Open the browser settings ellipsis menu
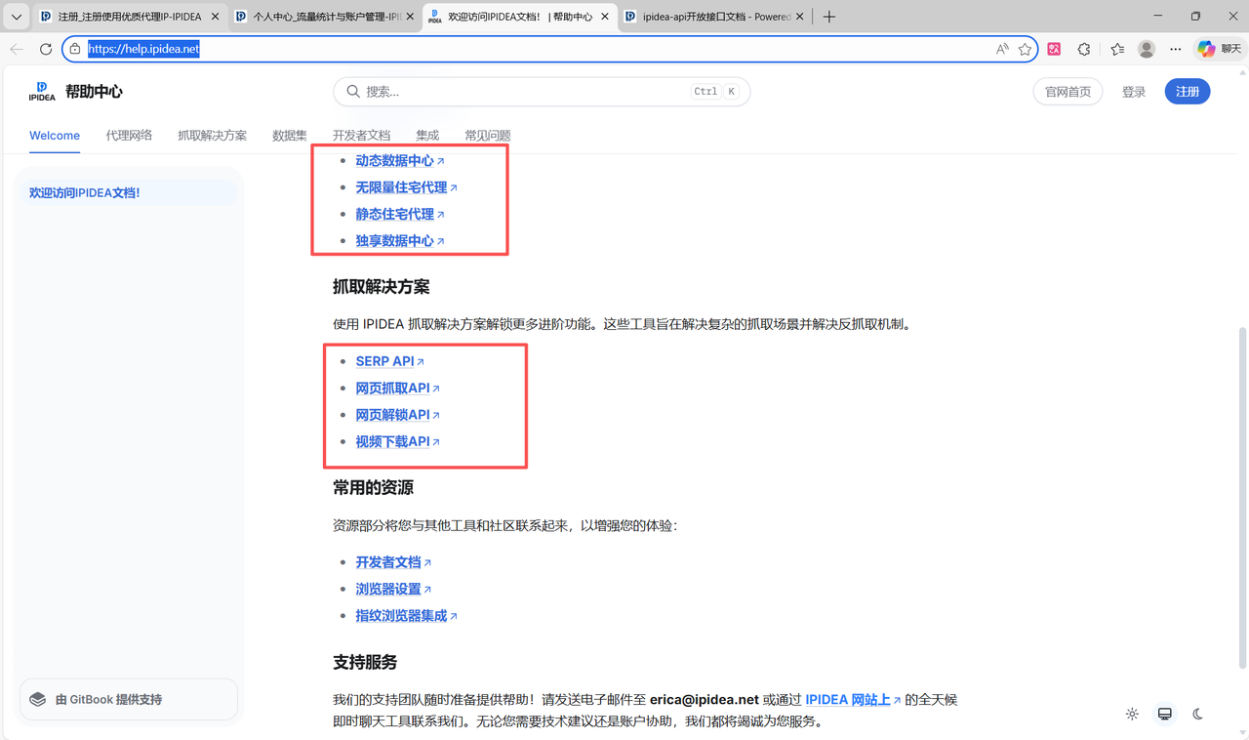Image resolution: width=1249 pixels, height=740 pixels. coord(1176,49)
